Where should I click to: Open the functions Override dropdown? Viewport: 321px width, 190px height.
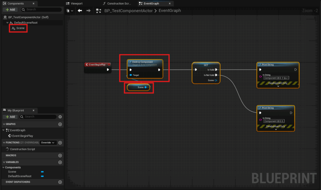48,143
